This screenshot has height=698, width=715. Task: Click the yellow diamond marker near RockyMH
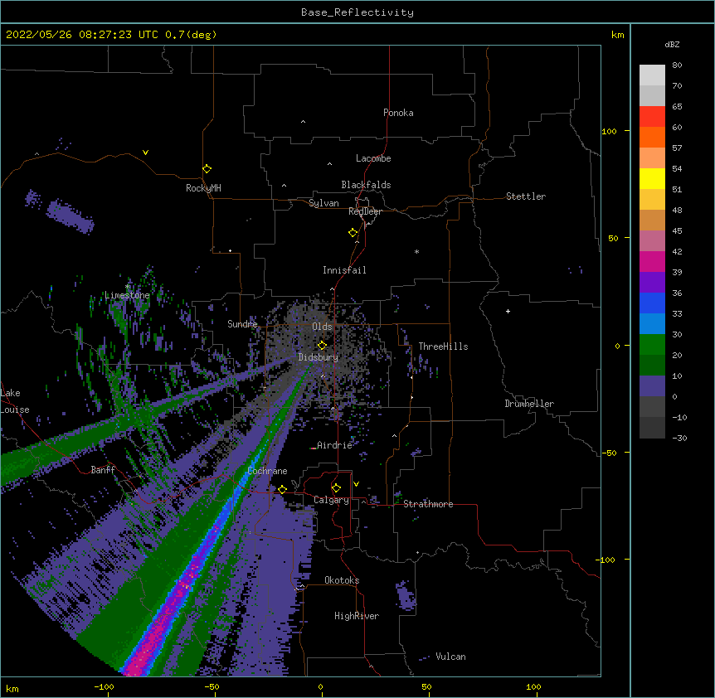click(207, 169)
